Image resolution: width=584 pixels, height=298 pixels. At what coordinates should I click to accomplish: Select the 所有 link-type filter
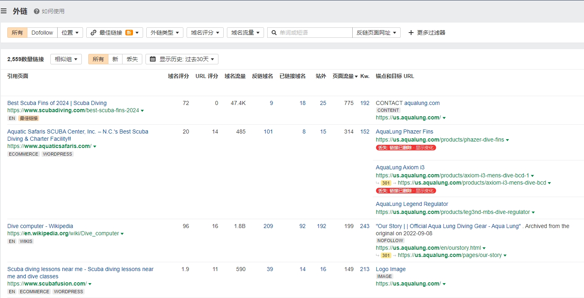(x=17, y=33)
